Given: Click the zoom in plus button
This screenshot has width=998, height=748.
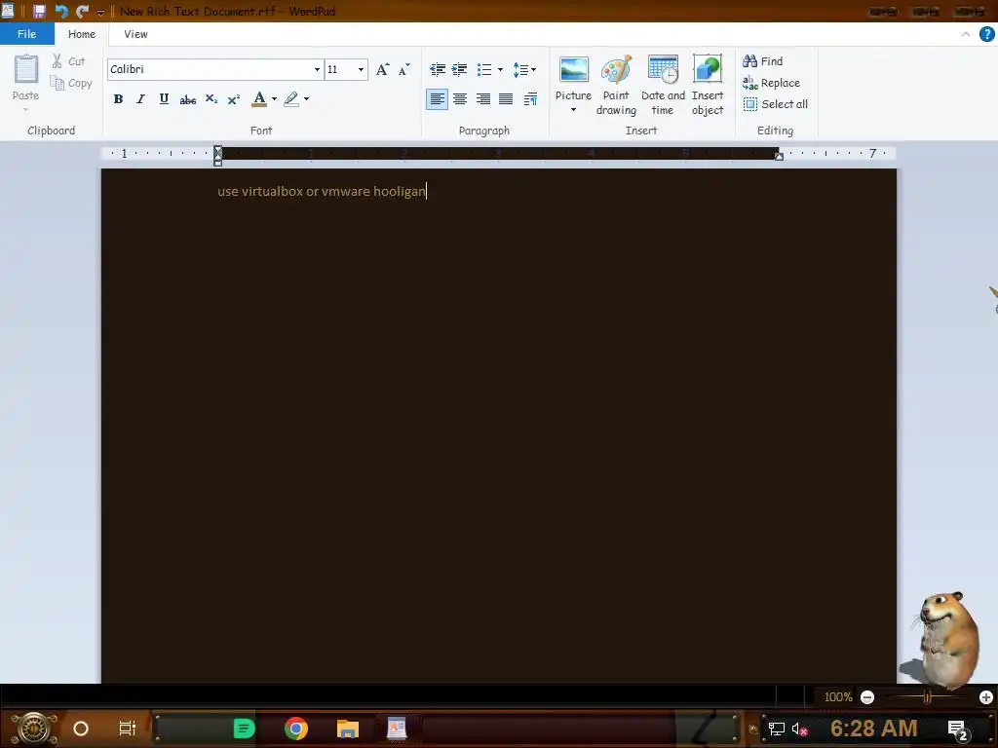Looking at the screenshot, I should pyautogui.click(x=986, y=697).
